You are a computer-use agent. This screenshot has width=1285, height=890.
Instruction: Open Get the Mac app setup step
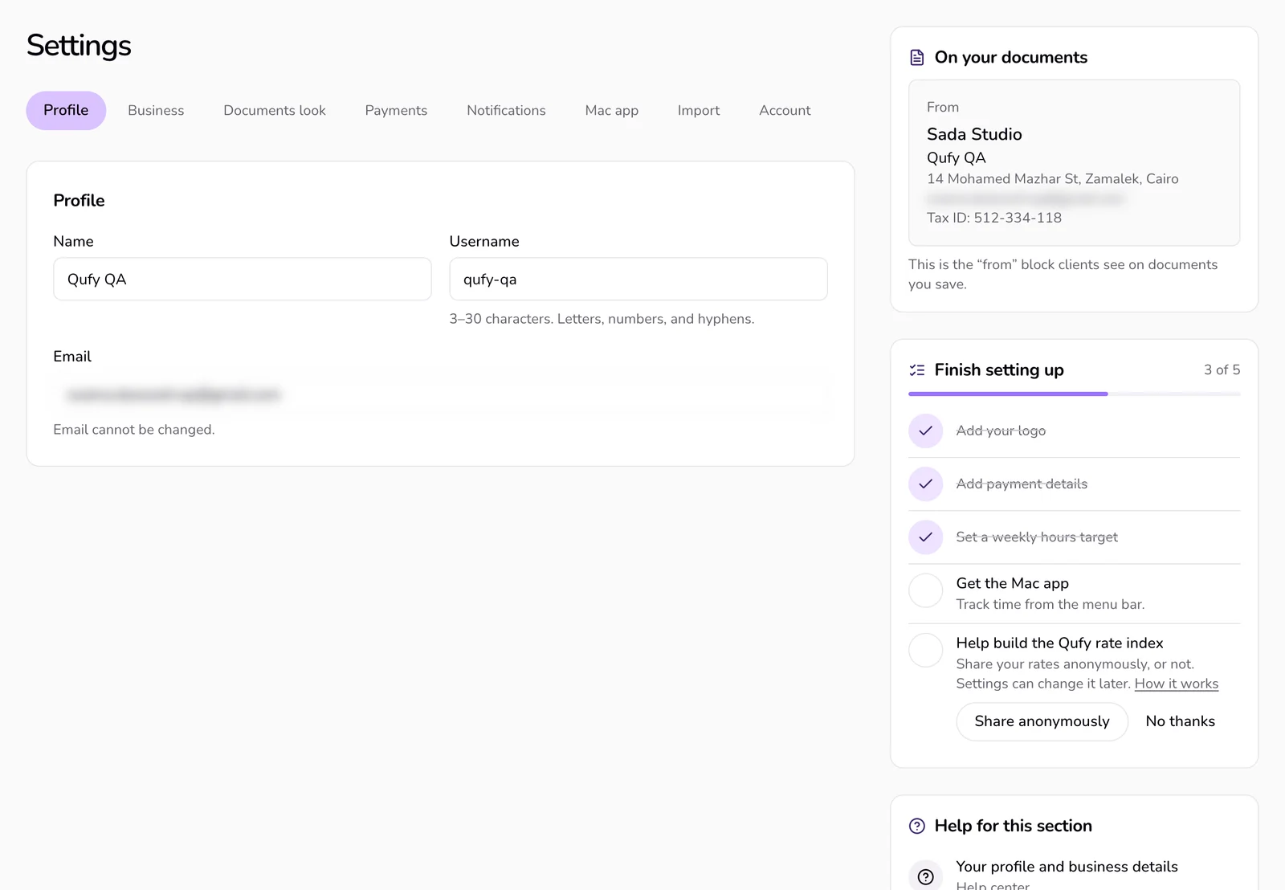click(x=1074, y=594)
